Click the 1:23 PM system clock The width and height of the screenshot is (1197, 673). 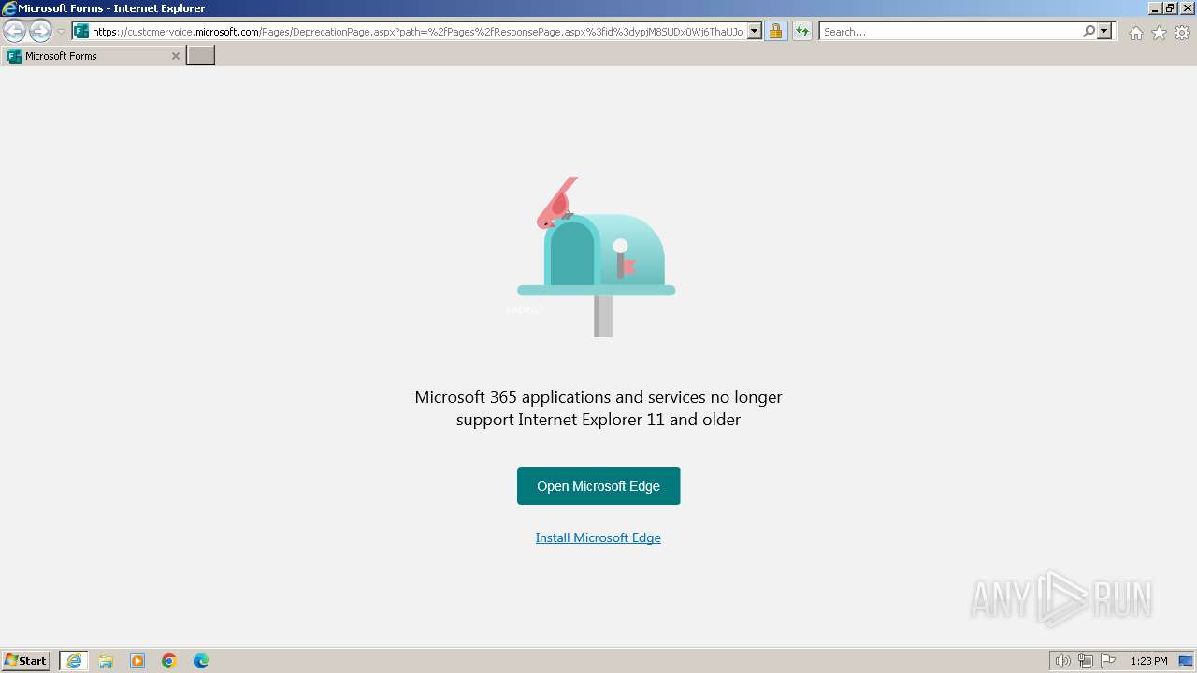pyautogui.click(x=1148, y=661)
